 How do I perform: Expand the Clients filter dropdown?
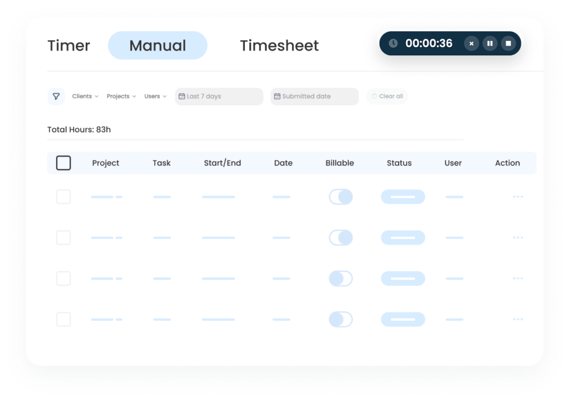(x=85, y=96)
